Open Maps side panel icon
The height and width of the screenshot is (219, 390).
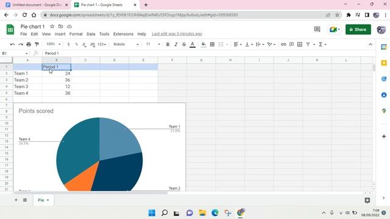tap(384, 111)
